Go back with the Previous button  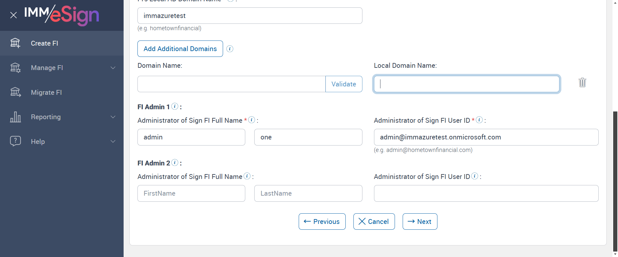pyautogui.click(x=322, y=222)
